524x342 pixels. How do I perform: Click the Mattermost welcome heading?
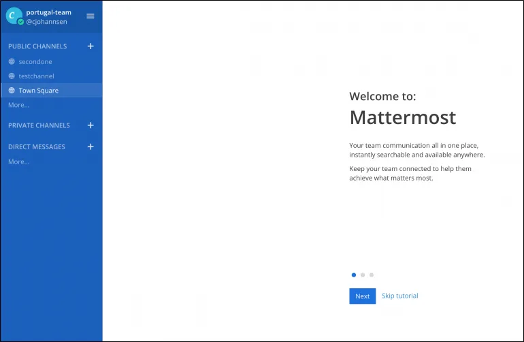tap(403, 117)
